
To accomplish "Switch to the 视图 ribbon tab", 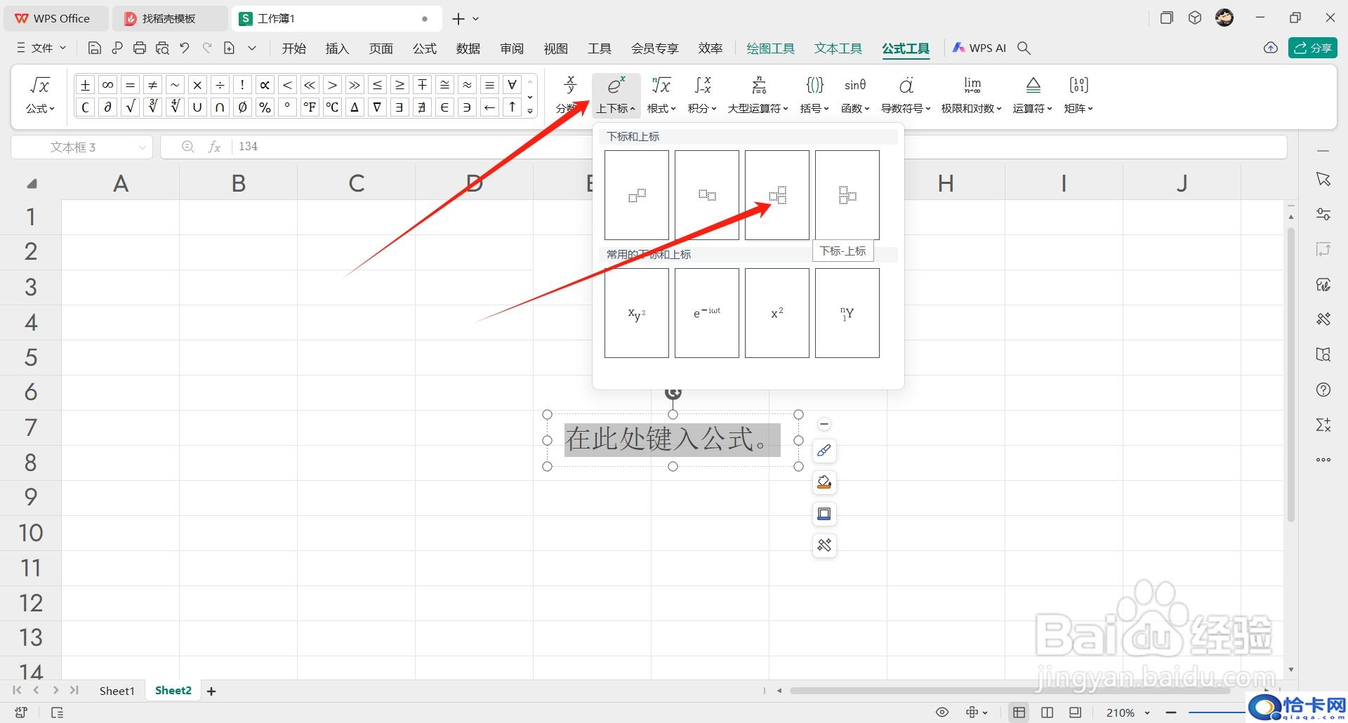I will [x=555, y=48].
